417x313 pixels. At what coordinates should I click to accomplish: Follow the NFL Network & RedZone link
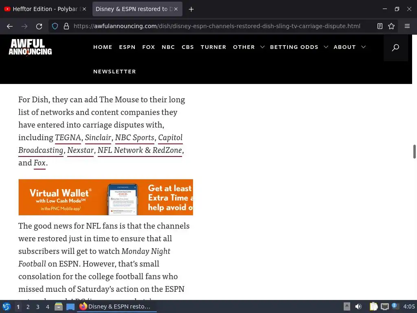pyautogui.click(x=140, y=150)
